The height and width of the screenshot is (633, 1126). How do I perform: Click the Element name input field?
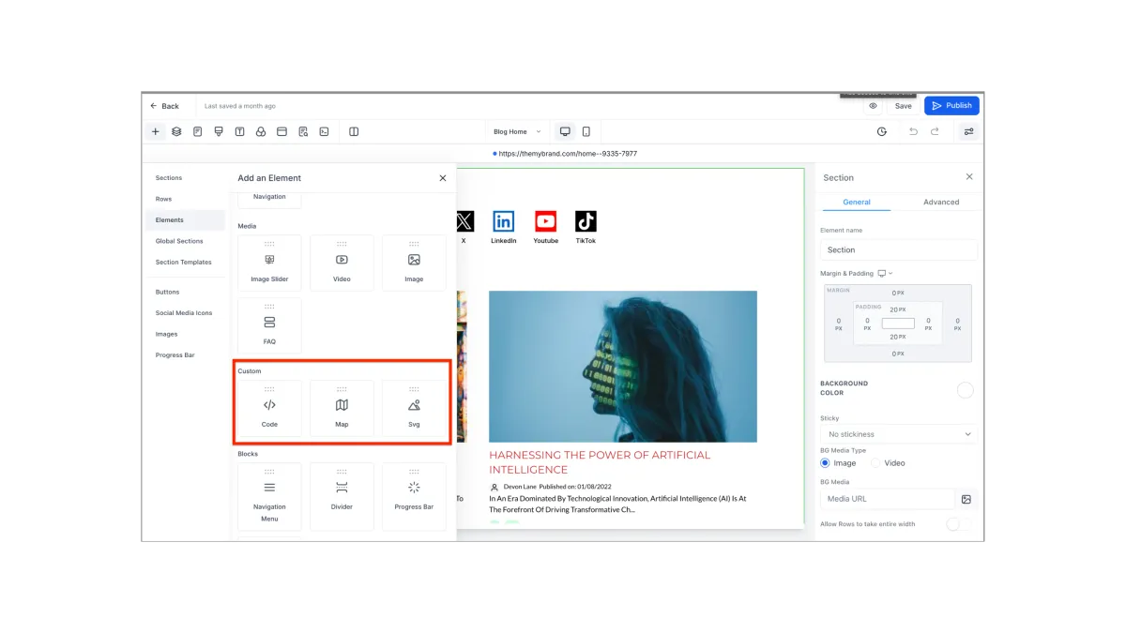point(899,249)
